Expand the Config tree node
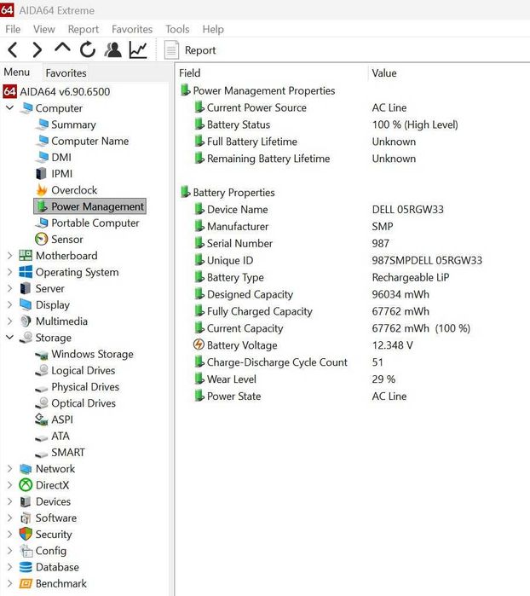530x596 pixels. click(x=10, y=551)
